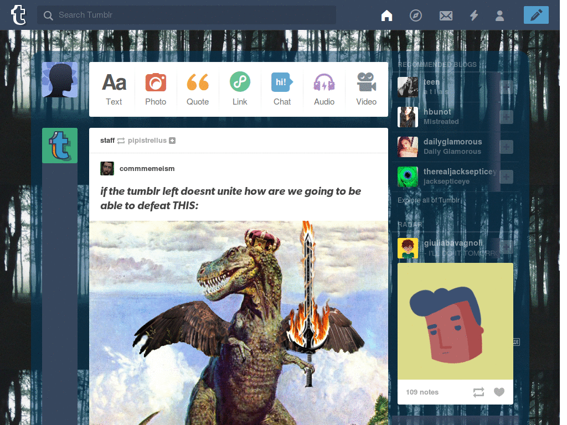Screen dimensions: 567x425
Task: Open the radar post face illustration
Action: click(x=455, y=321)
